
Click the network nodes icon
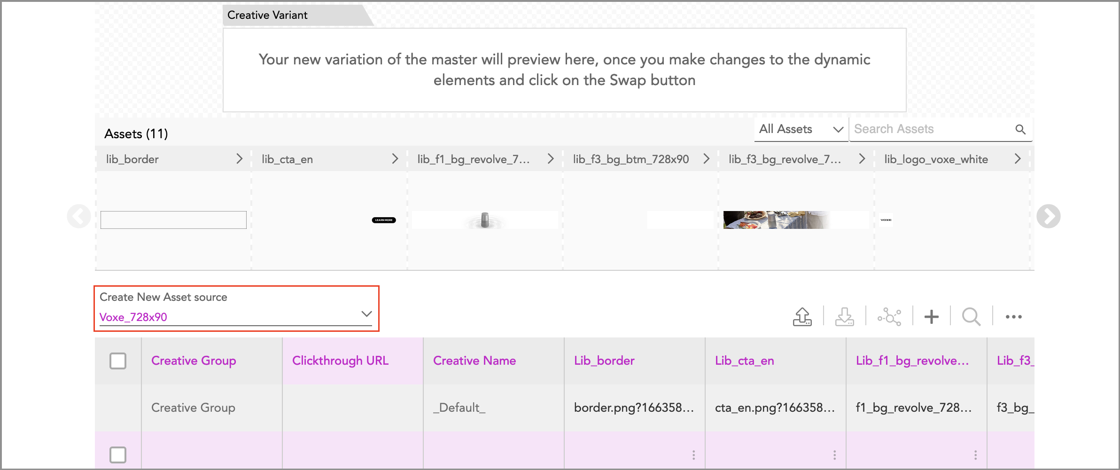click(889, 316)
